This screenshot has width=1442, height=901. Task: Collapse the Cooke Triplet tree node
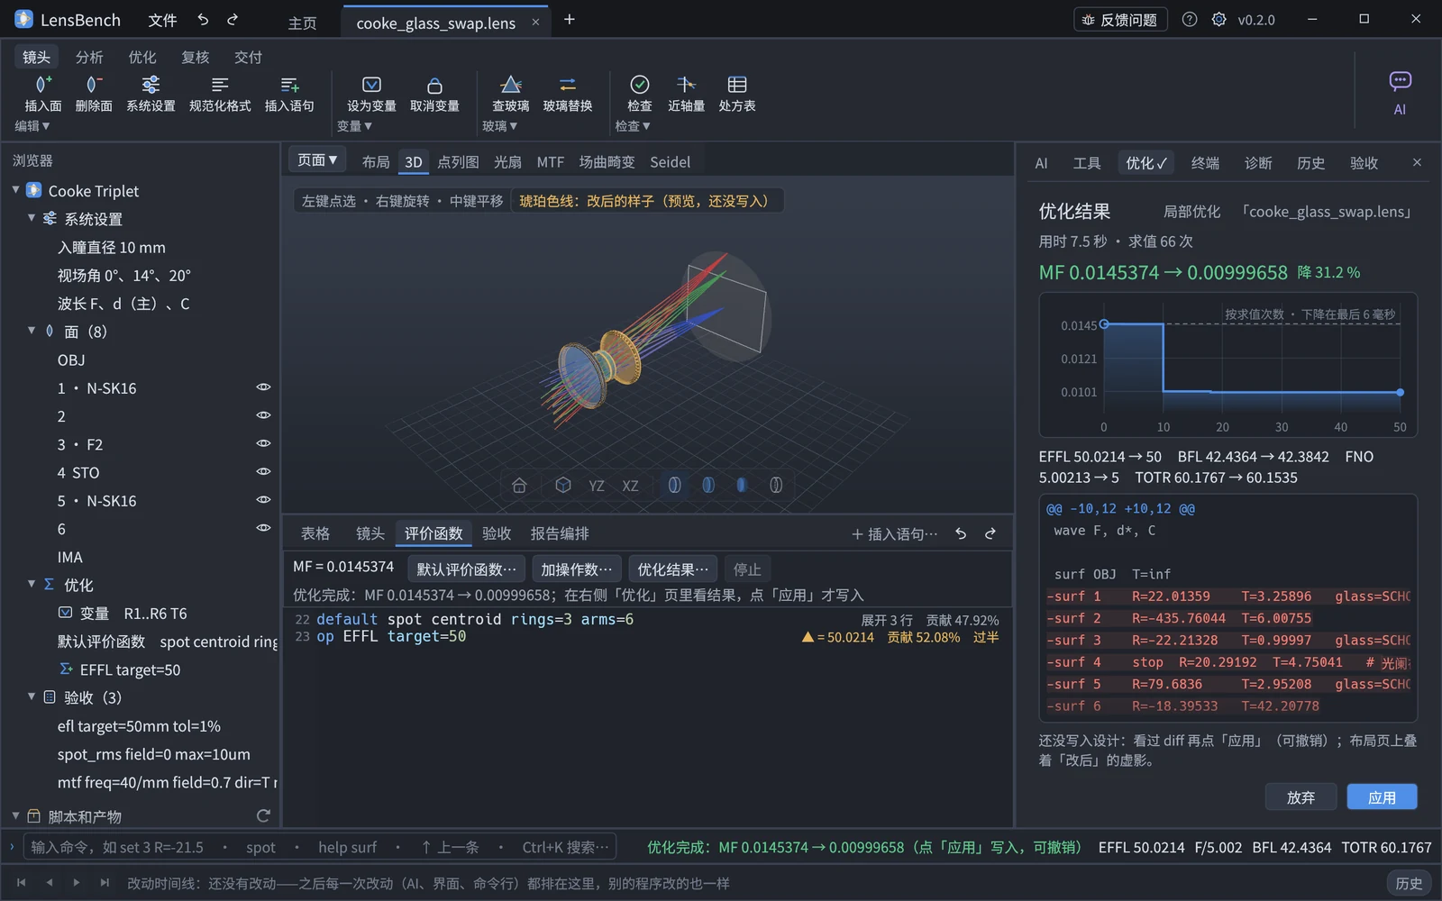pos(16,190)
